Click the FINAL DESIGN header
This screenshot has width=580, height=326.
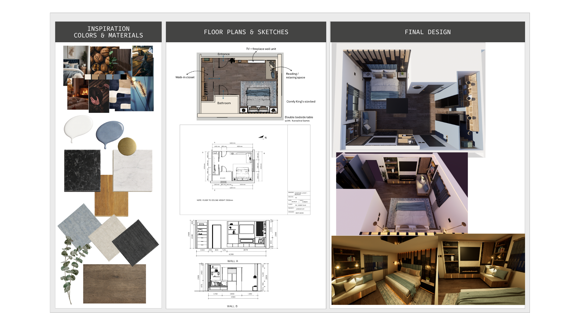(x=428, y=32)
